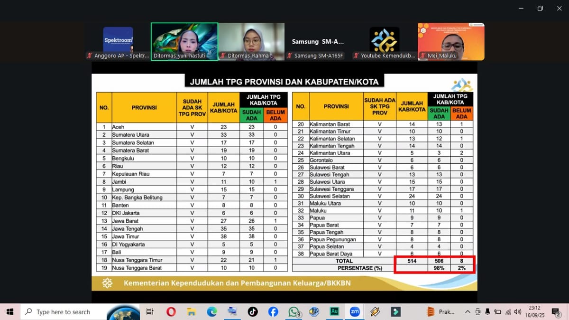
Task: Open Microsoft Edge from the taskbar
Action: [x=212, y=312]
